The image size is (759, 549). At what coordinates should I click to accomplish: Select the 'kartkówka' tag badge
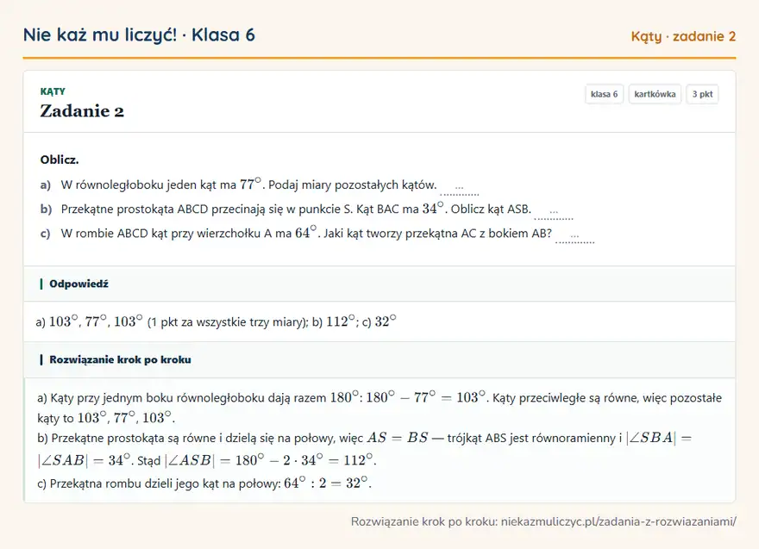655,94
